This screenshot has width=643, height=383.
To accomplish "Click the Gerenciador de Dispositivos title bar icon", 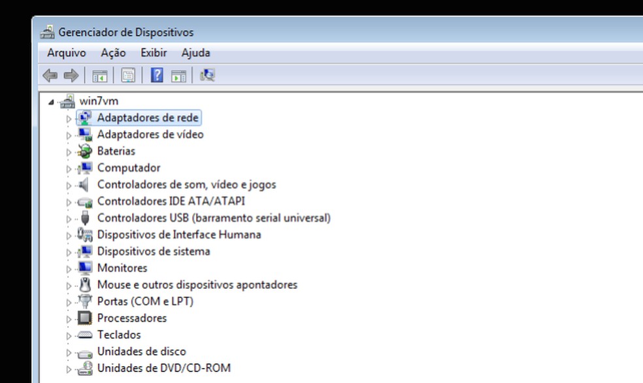I will coord(47,32).
